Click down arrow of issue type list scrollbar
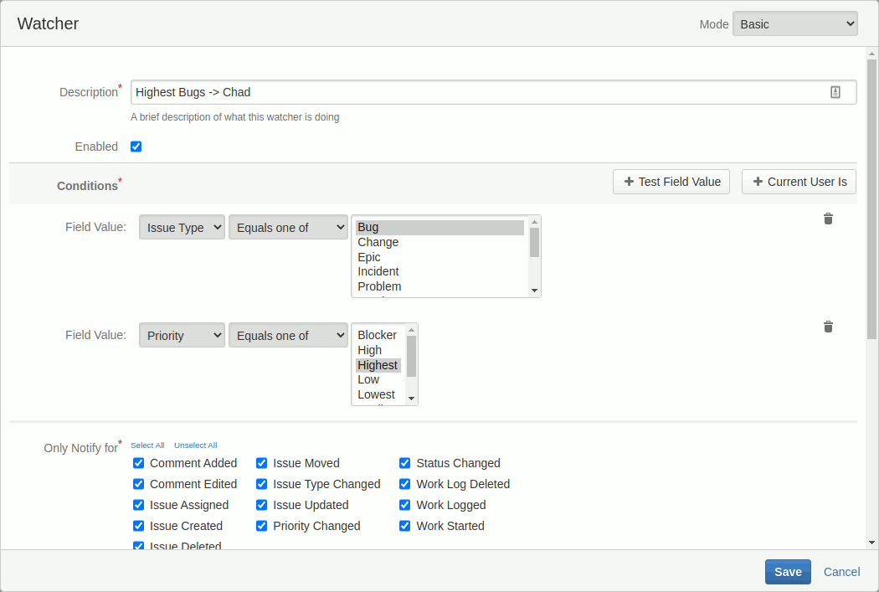Viewport: 879px width, 592px height. click(x=534, y=291)
